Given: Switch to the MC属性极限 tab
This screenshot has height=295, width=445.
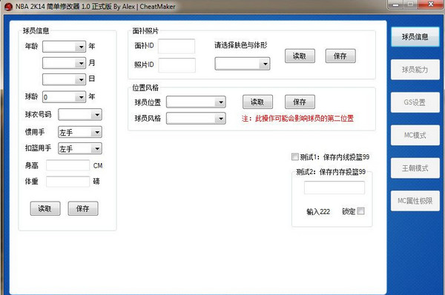Looking at the screenshot, I should [x=415, y=201].
